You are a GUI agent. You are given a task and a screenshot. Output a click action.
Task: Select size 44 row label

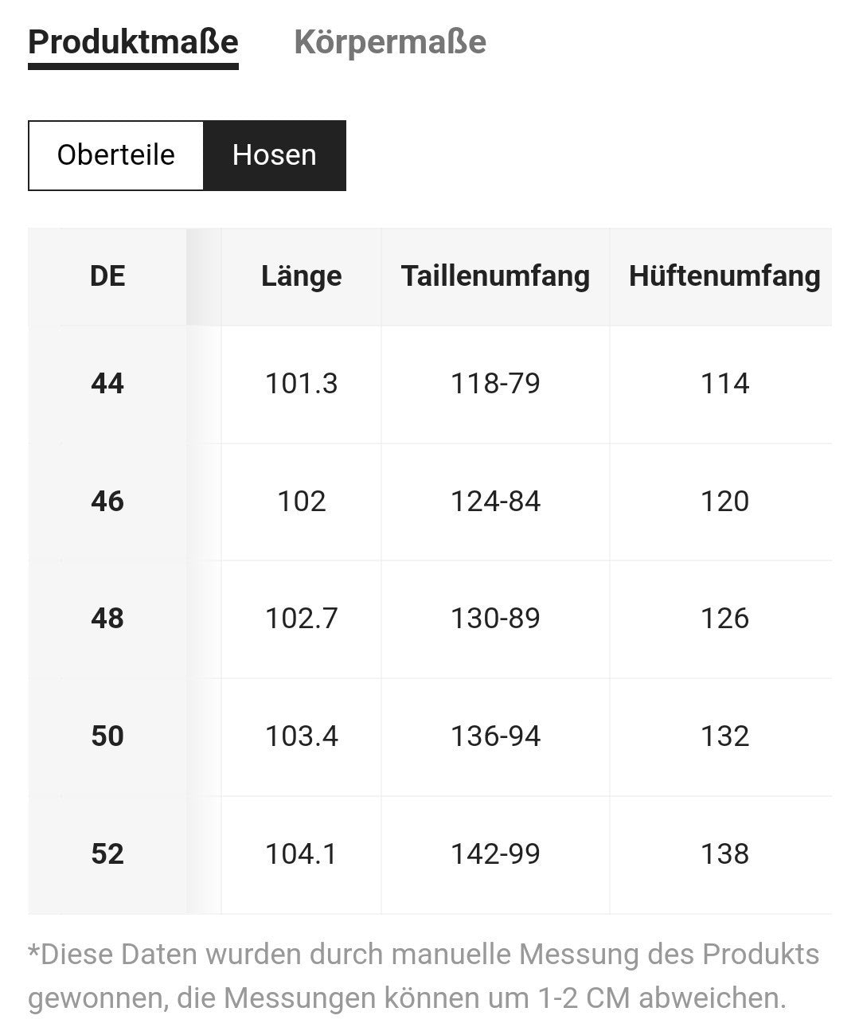click(107, 384)
